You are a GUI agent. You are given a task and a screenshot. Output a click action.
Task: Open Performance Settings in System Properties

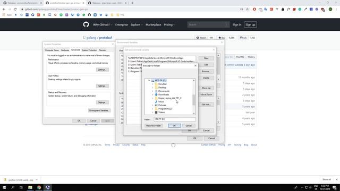(103, 70)
